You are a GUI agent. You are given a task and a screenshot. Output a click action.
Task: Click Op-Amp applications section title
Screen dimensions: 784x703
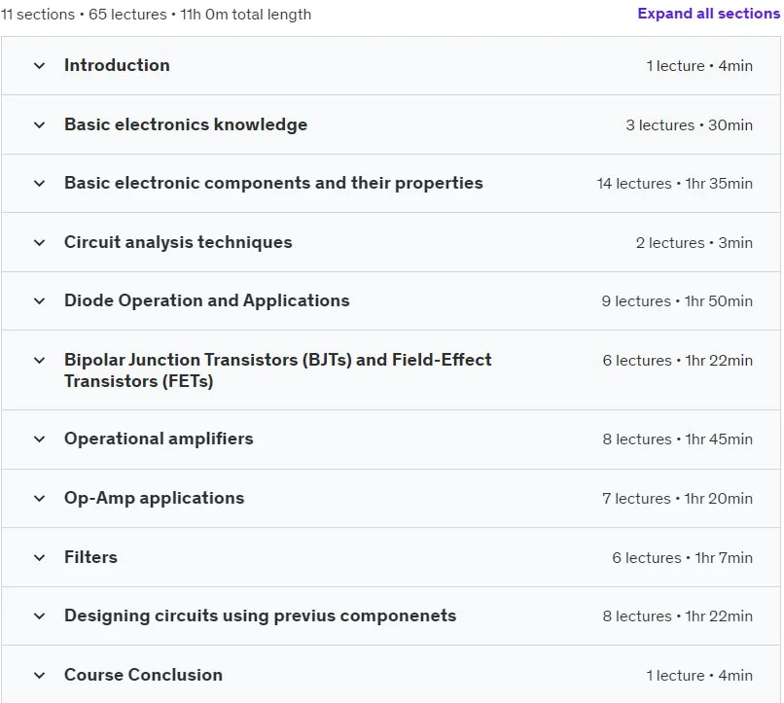154,498
